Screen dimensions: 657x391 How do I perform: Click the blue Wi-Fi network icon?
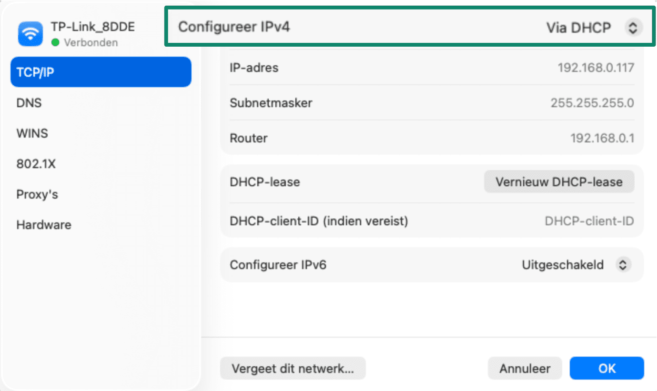point(30,33)
